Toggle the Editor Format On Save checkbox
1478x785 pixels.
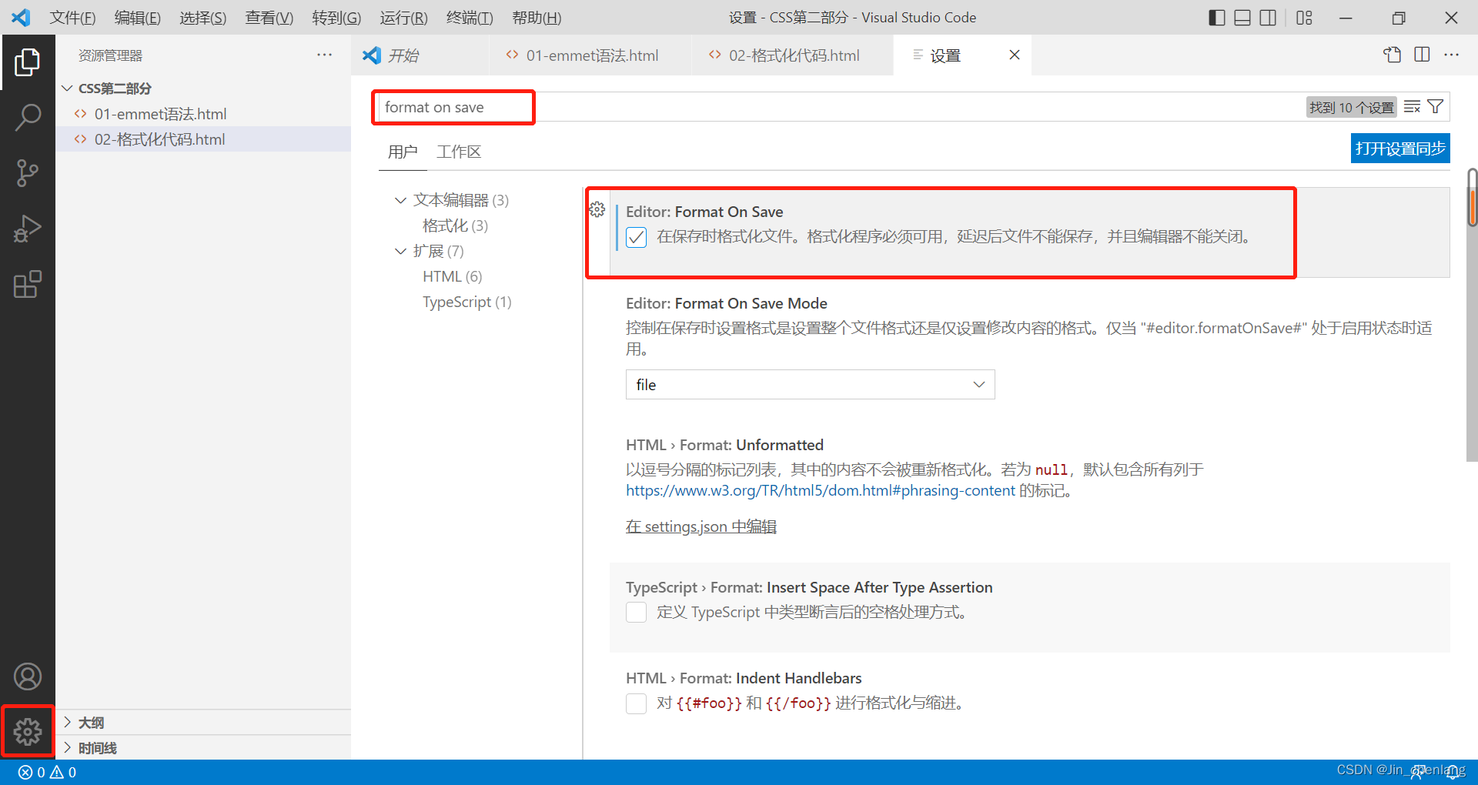pyautogui.click(x=636, y=237)
